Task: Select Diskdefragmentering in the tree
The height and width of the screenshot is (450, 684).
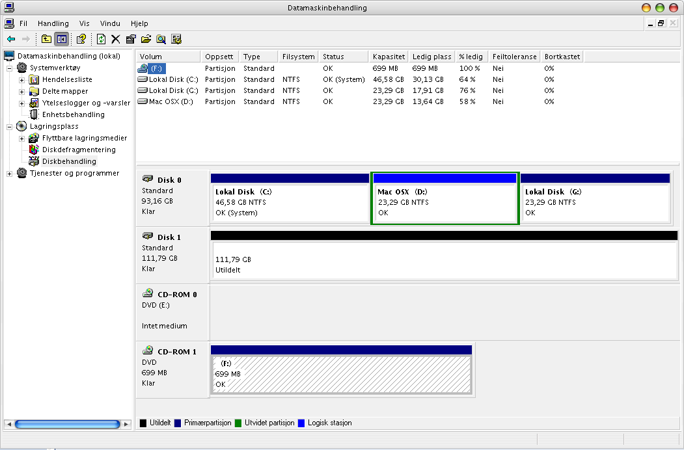Action: coord(79,150)
